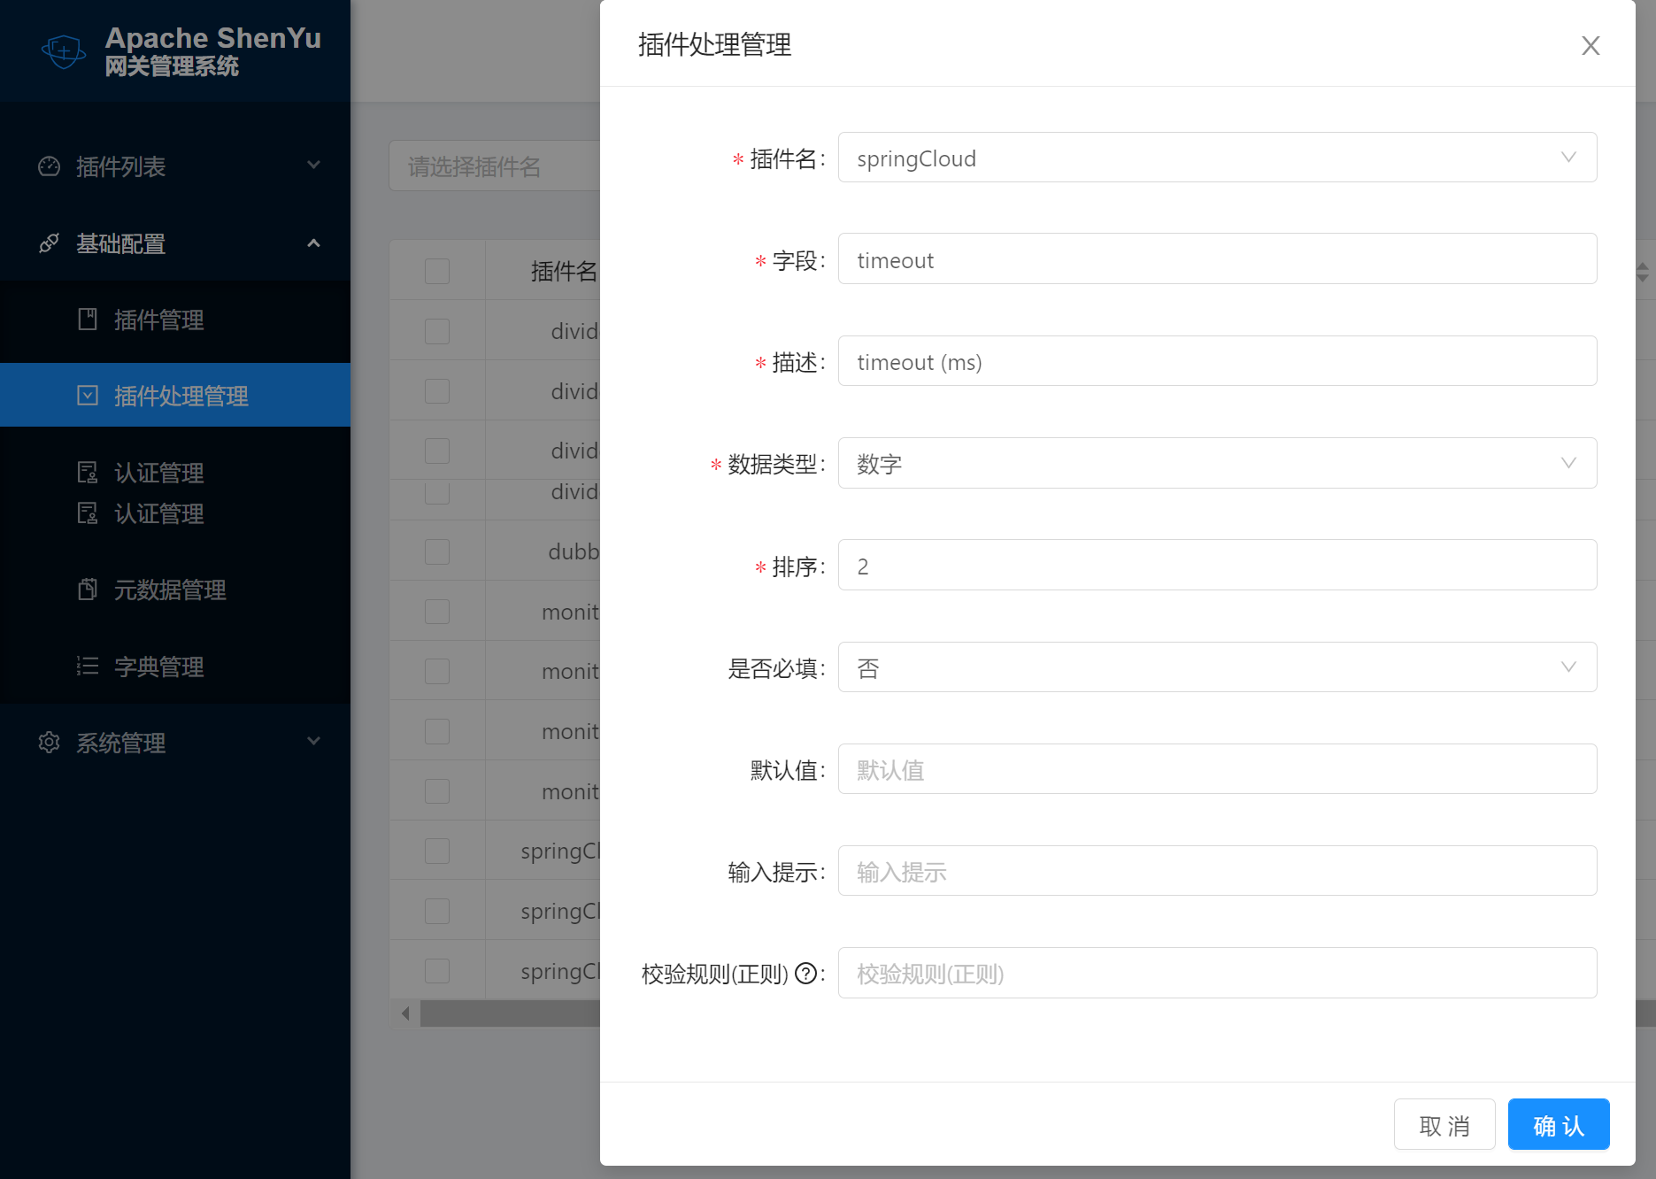Click the table's horizontal scrollbar left arrow

[405, 1013]
